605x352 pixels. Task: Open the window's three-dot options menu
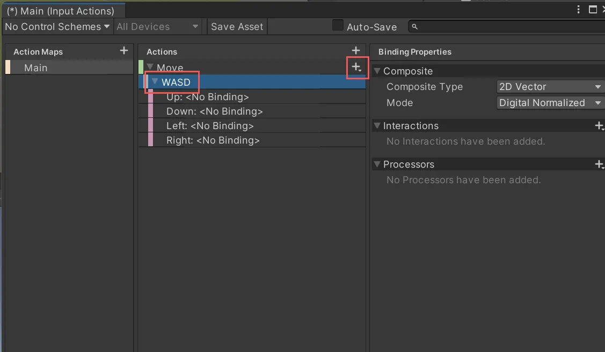[579, 10]
